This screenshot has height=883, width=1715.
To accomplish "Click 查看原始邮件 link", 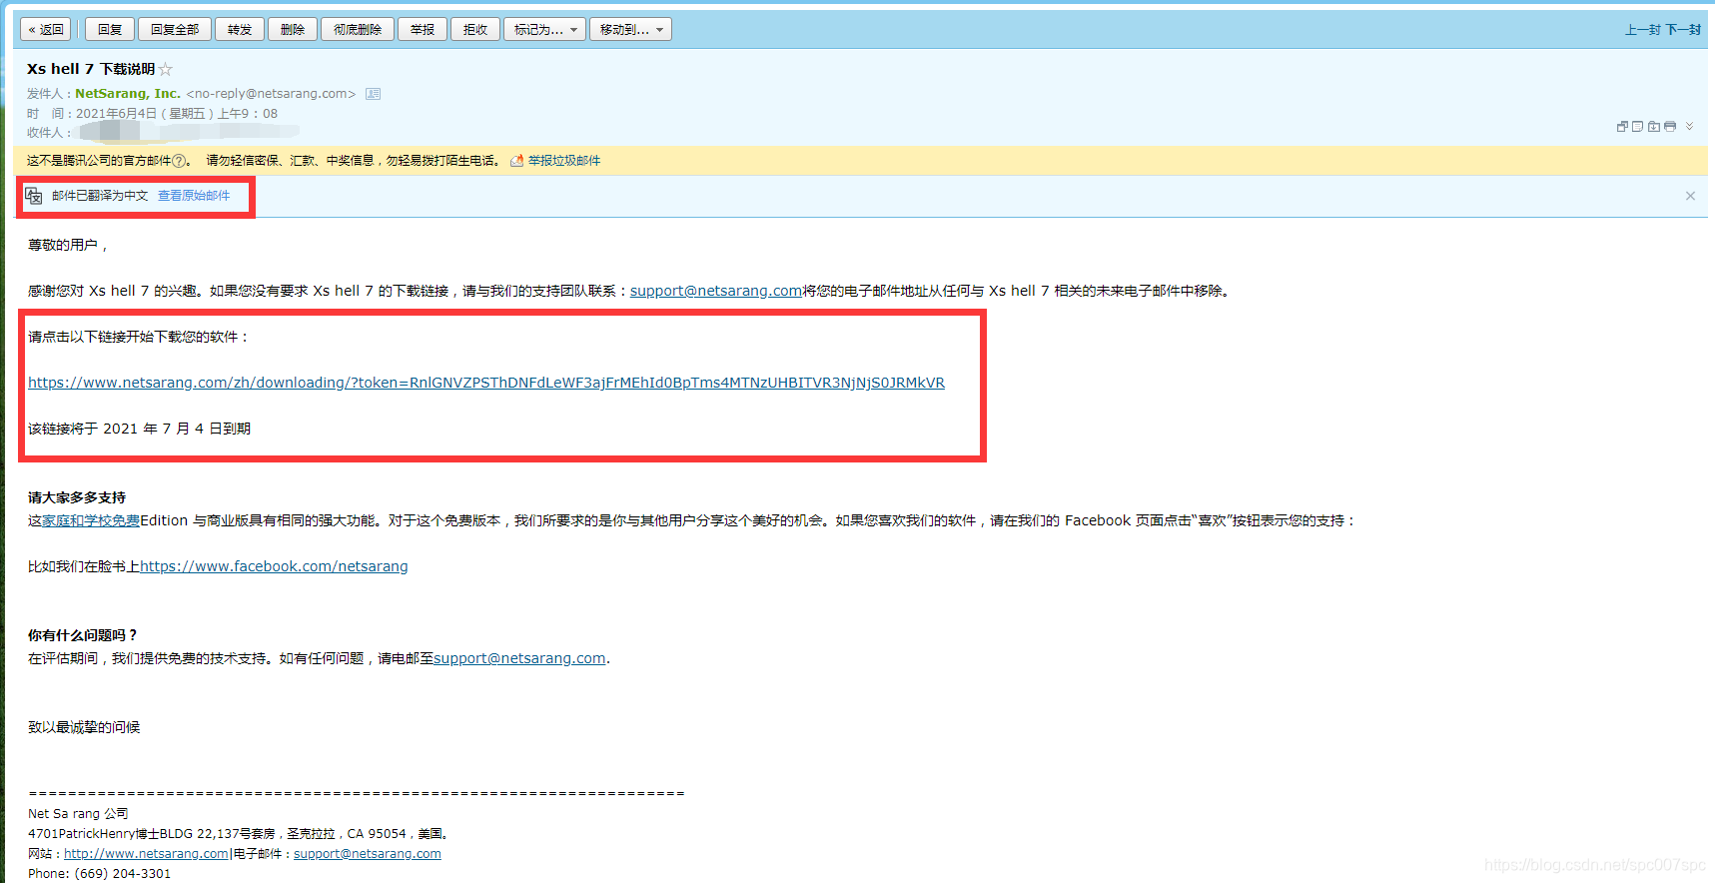I will [x=194, y=196].
